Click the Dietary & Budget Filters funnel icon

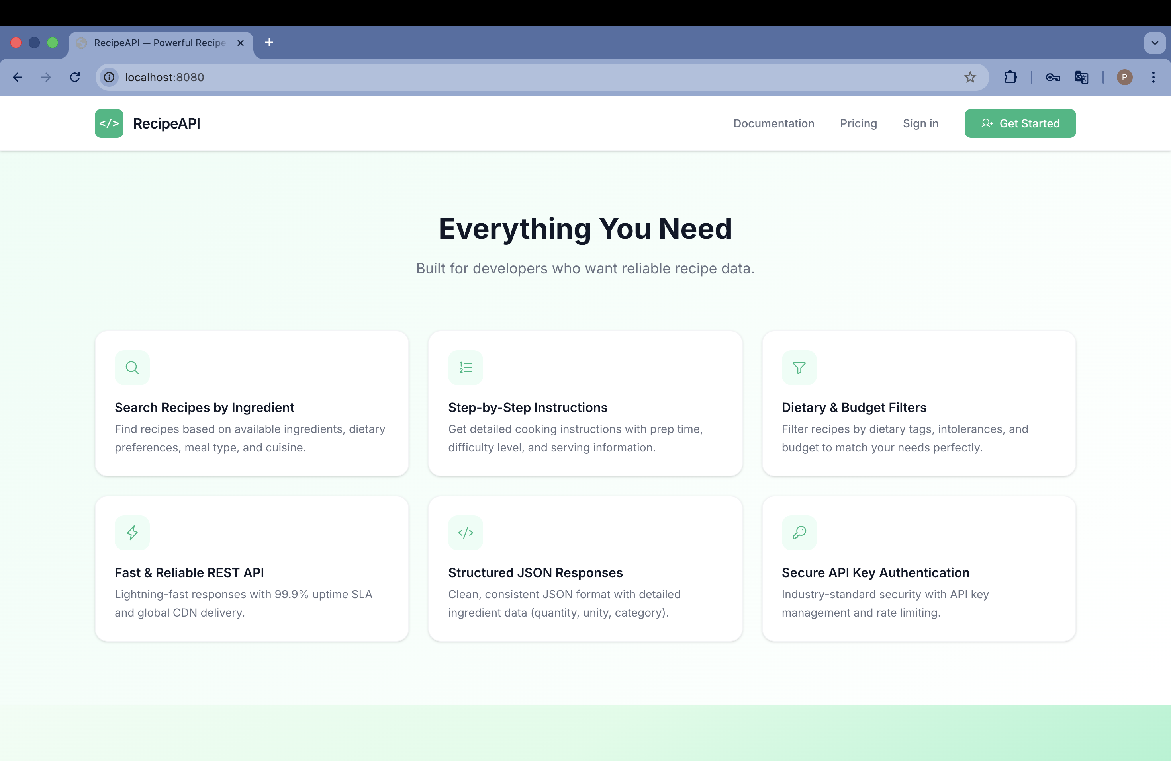[798, 367]
